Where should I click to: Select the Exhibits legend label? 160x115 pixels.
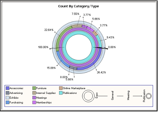14,98
